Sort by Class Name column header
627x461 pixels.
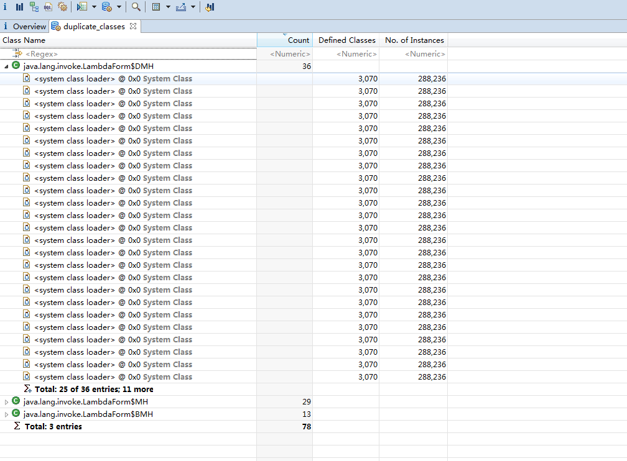tap(128, 40)
